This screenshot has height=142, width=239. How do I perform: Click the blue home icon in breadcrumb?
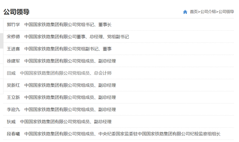(x=185, y=12)
